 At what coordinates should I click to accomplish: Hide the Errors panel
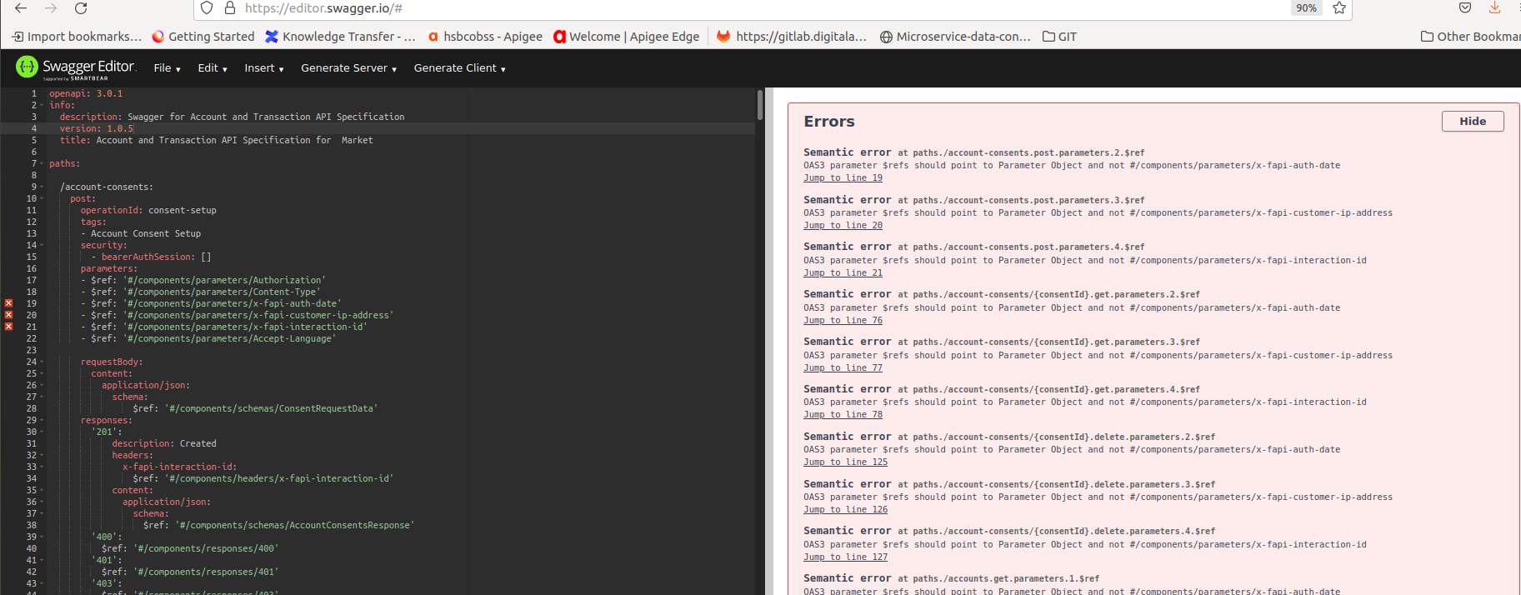pyautogui.click(x=1473, y=121)
